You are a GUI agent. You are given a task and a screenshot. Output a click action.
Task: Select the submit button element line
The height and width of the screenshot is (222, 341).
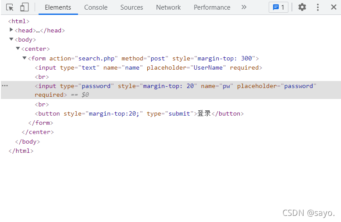tap(139, 113)
